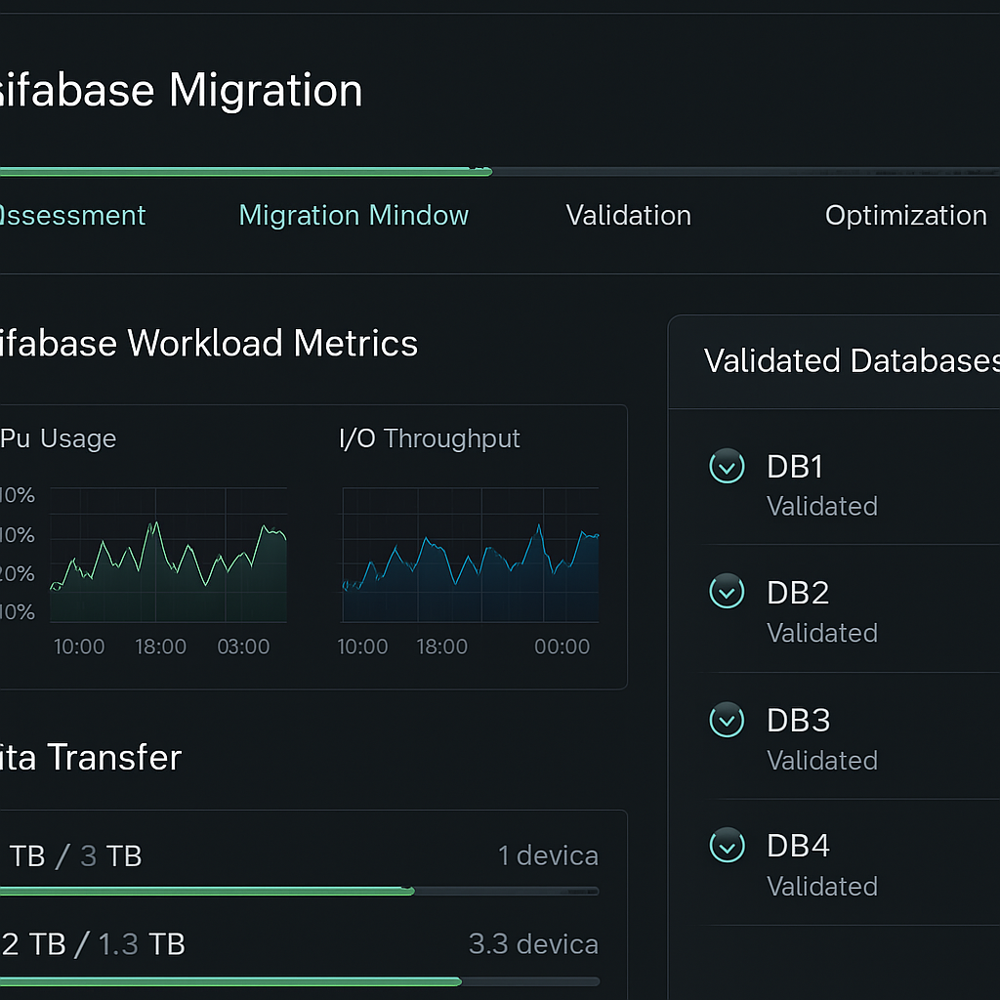This screenshot has height=1000, width=1000.
Task: Click the 20% axis label on CPU chart
Action: [x=18, y=574]
